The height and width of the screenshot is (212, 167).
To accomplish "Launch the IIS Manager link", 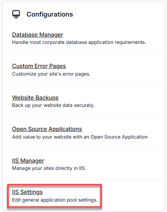I will pyautogui.click(x=28, y=161).
